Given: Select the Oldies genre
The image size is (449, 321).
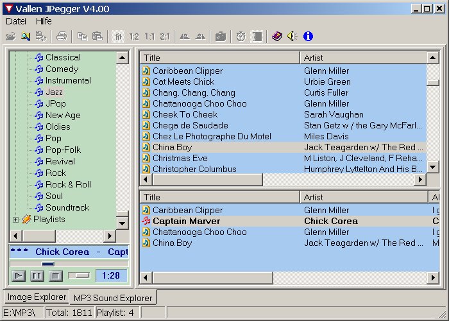Looking at the screenshot, I should (x=58, y=126).
